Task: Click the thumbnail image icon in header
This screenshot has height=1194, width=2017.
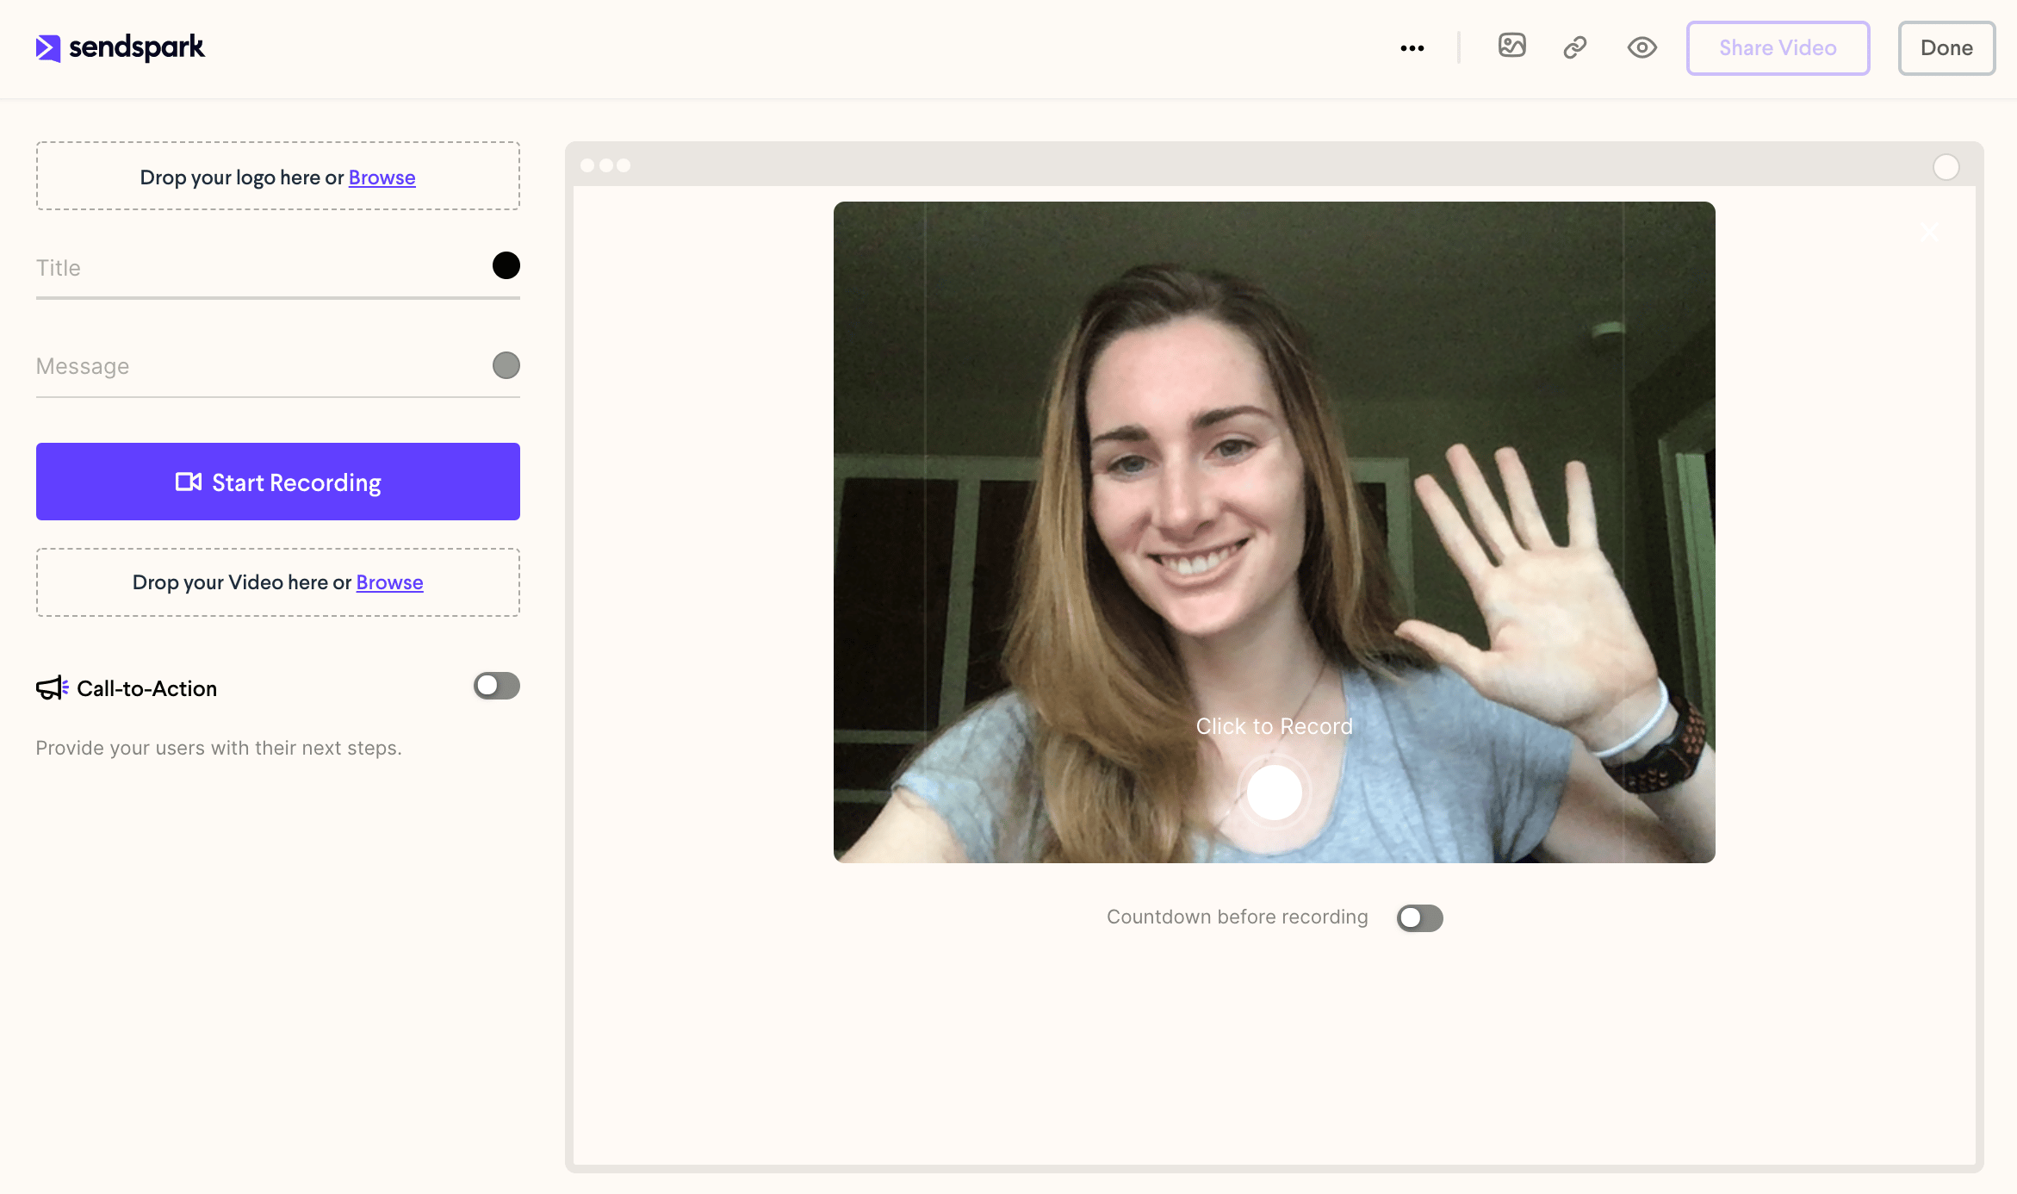Action: (x=1511, y=46)
